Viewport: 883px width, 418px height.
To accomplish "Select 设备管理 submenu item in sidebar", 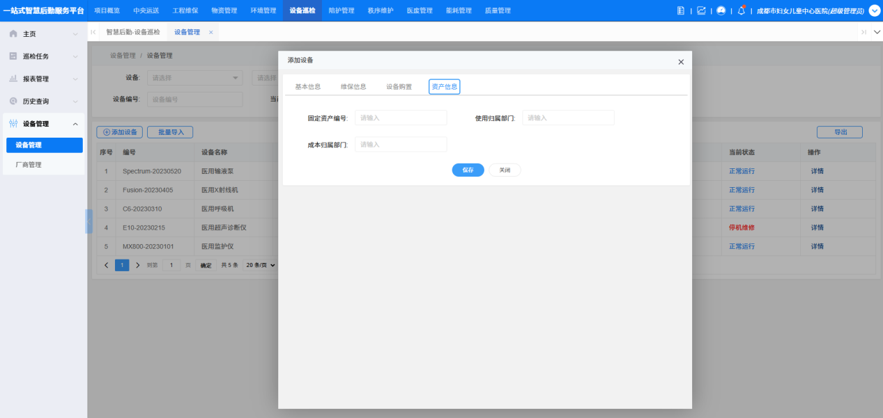I will click(x=45, y=145).
